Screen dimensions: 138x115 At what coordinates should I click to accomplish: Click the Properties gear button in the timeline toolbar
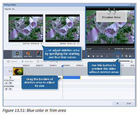tap(13, 61)
